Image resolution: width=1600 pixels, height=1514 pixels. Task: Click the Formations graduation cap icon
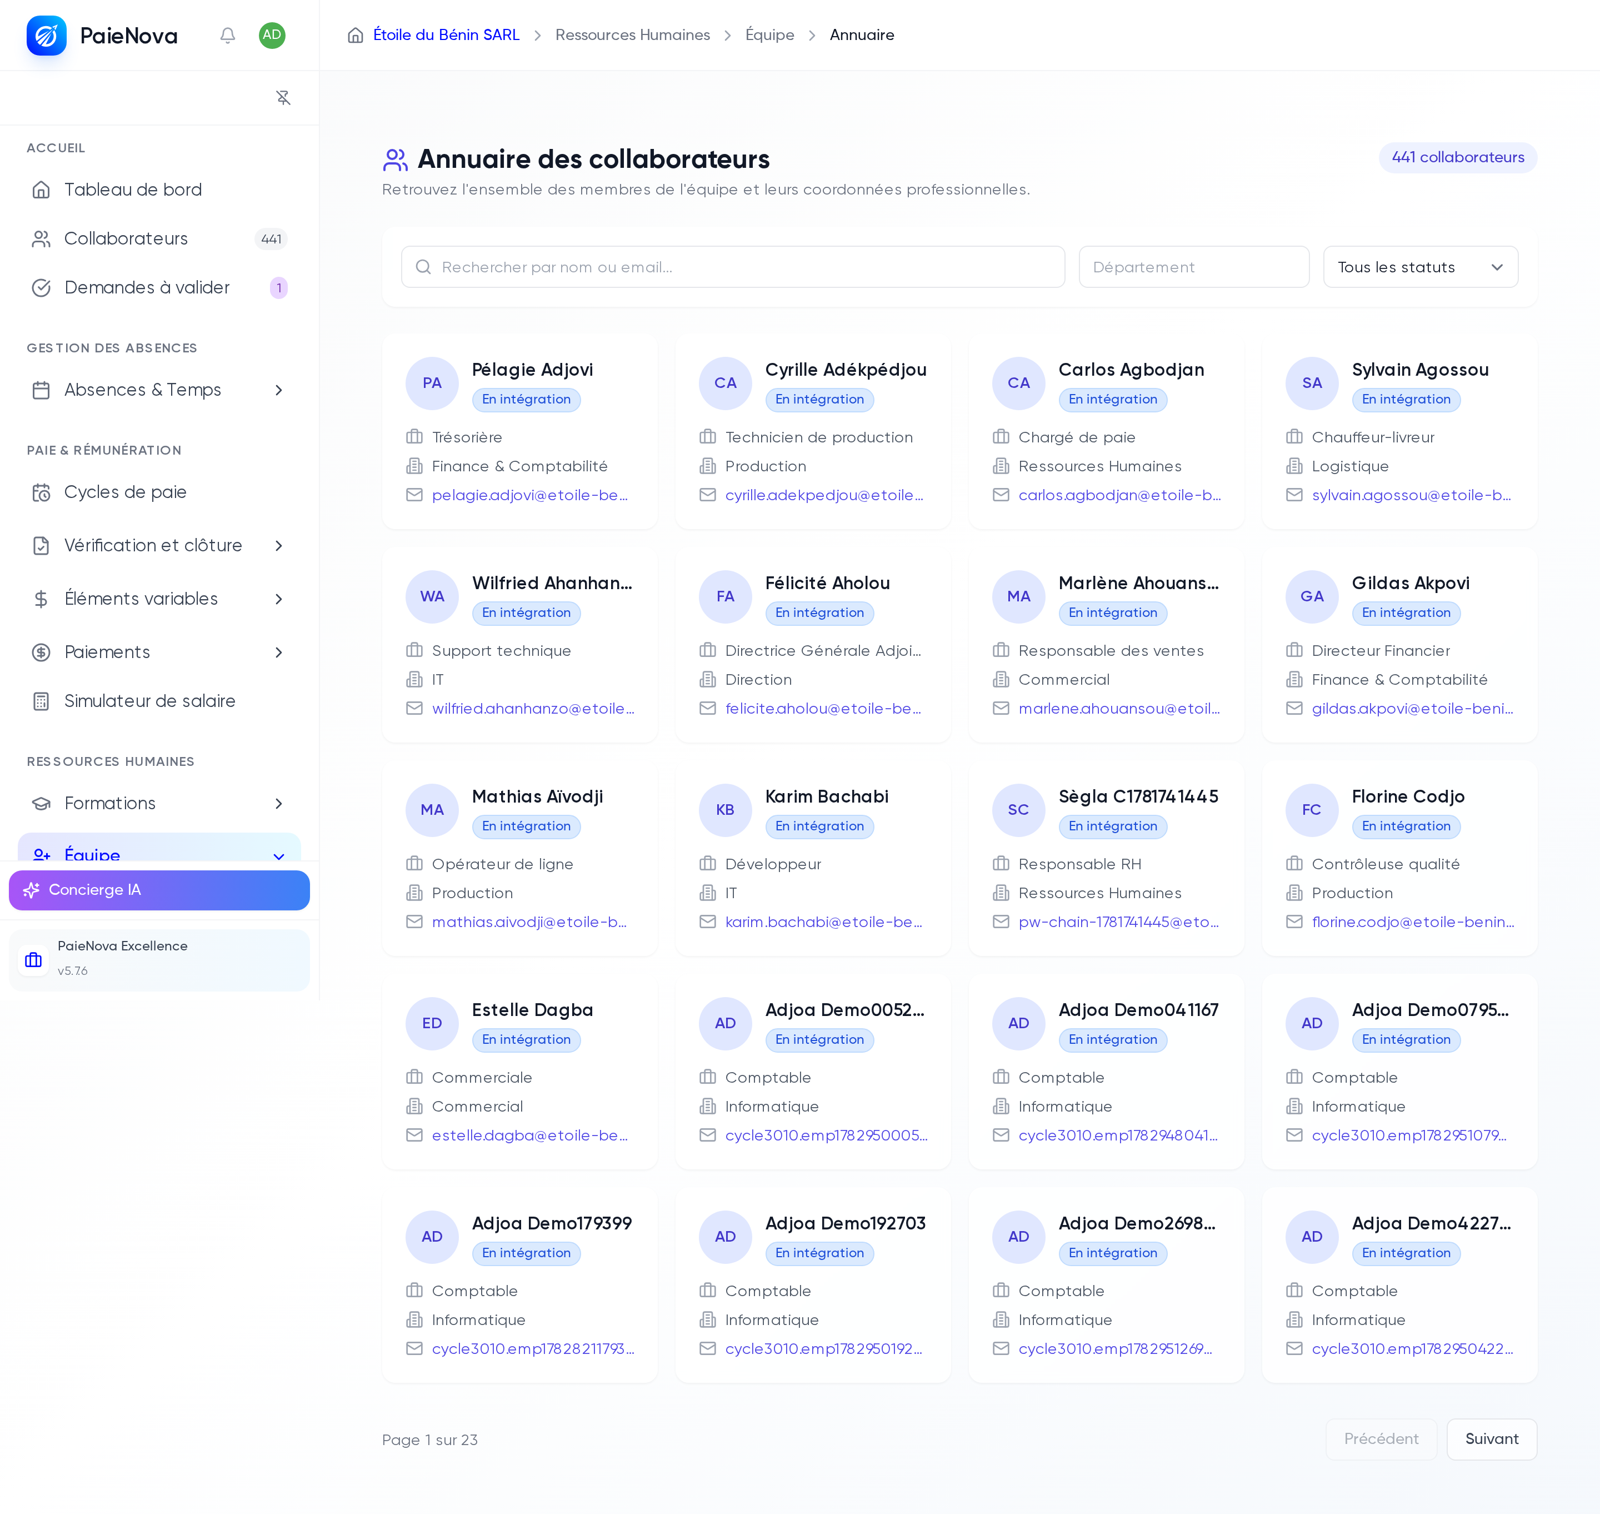pyautogui.click(x=41, y=804)
